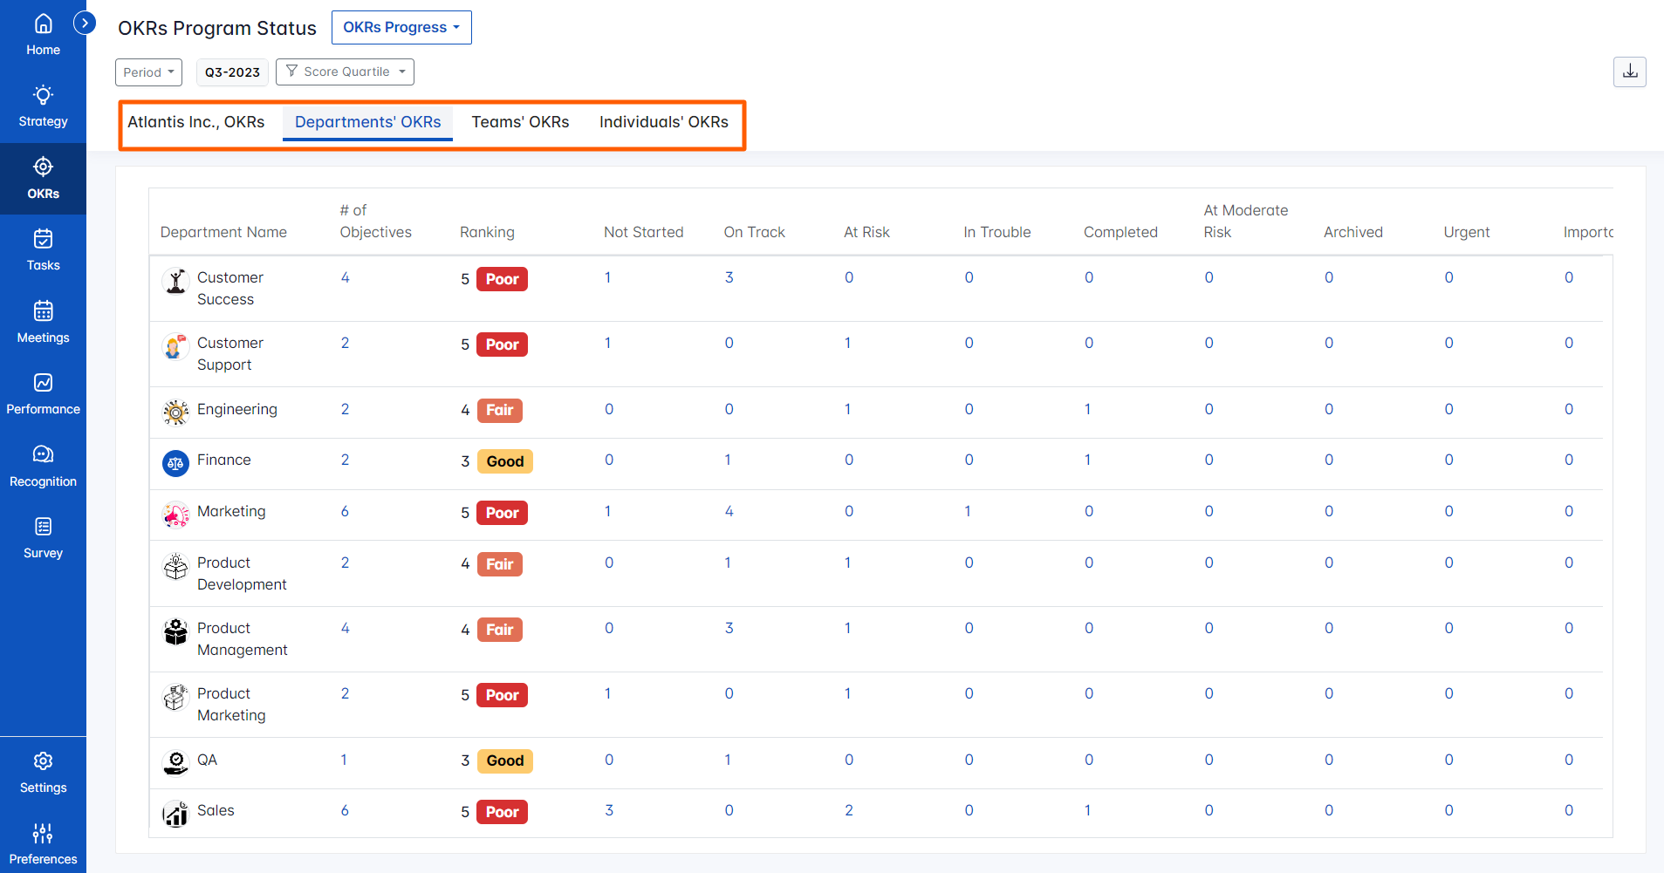Screen dimensions: 1664x873
Task: Open sidebar Settings
Action: [x=43, y=773]
